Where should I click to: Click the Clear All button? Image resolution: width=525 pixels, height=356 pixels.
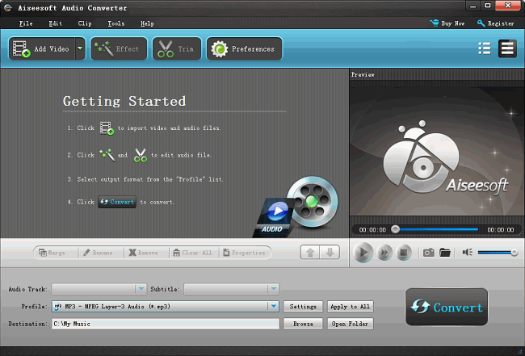click(x=192, y=253)
